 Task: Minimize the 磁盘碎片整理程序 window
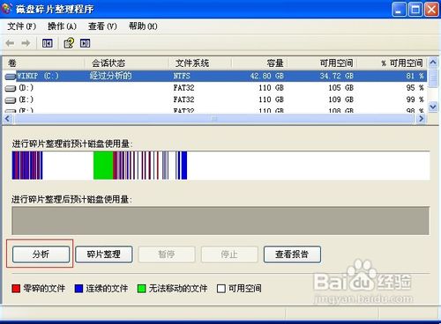click(399, 10)
